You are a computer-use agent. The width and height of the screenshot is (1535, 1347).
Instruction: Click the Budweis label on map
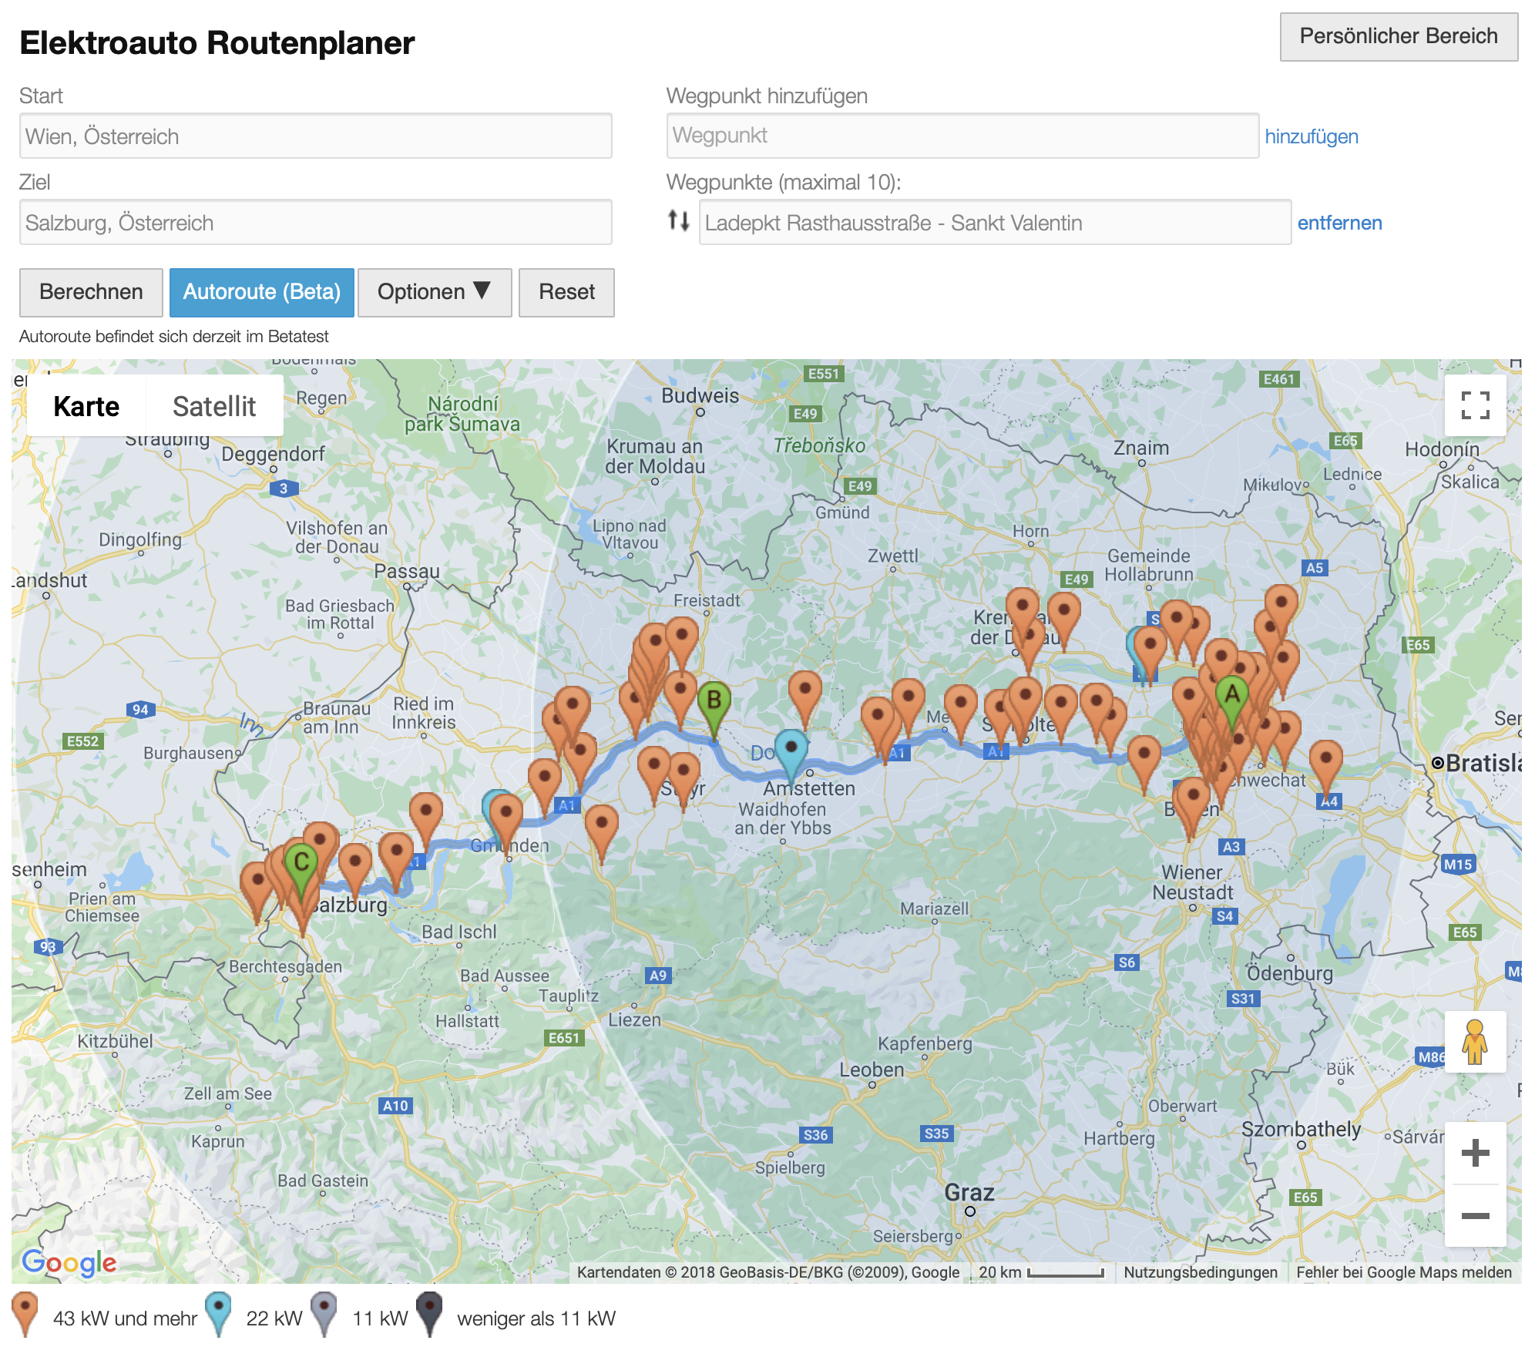pyautogui.click(x=700, y=396)
